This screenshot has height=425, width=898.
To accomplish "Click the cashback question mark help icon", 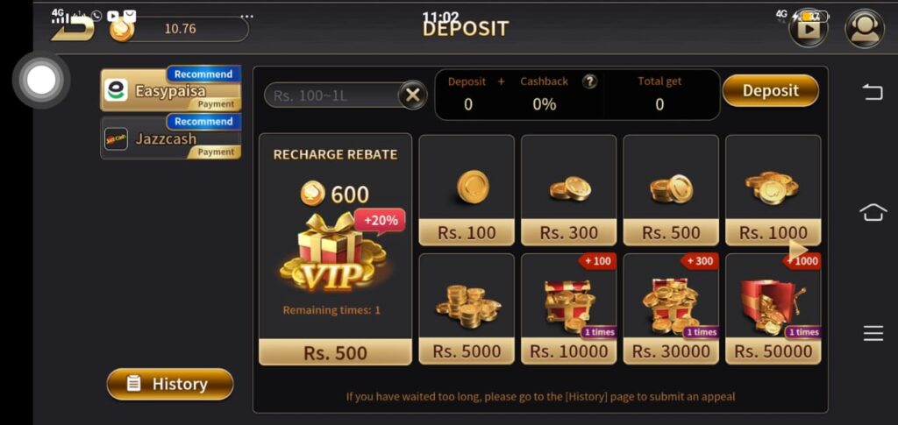I will [x=589, y=81].
